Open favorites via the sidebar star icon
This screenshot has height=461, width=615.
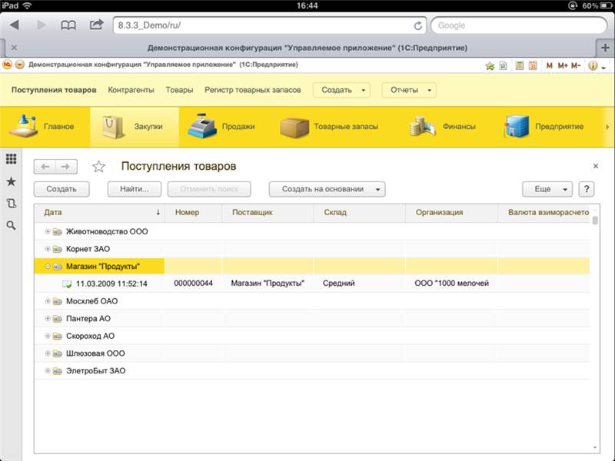[12, 181]
